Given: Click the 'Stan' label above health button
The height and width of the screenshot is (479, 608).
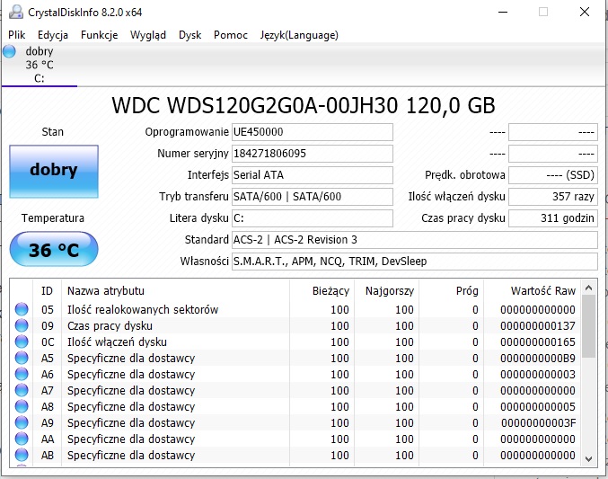Looking at the screenshot, I should coord(53,132).
